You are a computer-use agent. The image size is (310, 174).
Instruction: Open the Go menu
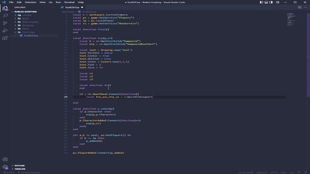click(x=50, y=2)
